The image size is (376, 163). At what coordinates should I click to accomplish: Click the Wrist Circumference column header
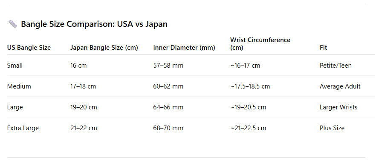click(x=260, y=44)
